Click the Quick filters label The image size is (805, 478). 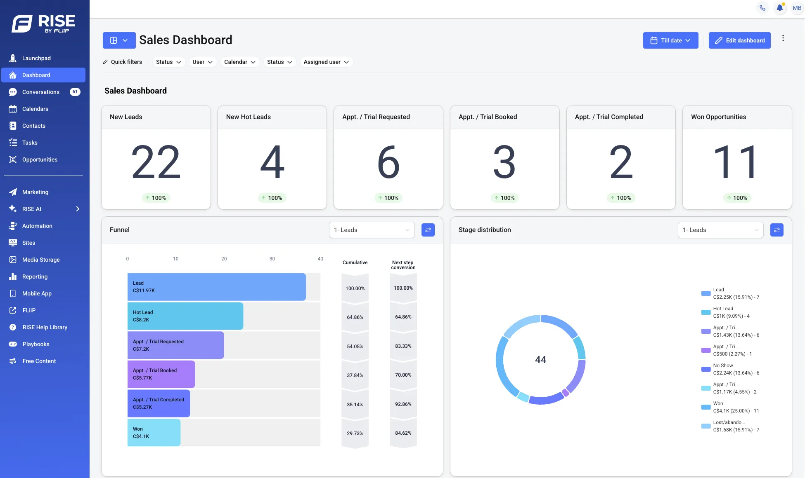[x=126, y=62]
